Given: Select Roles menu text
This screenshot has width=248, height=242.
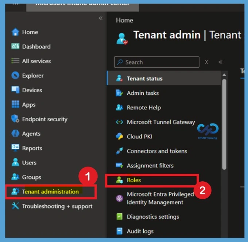Looking at the screenshot, I should click(x=134, y=180).
